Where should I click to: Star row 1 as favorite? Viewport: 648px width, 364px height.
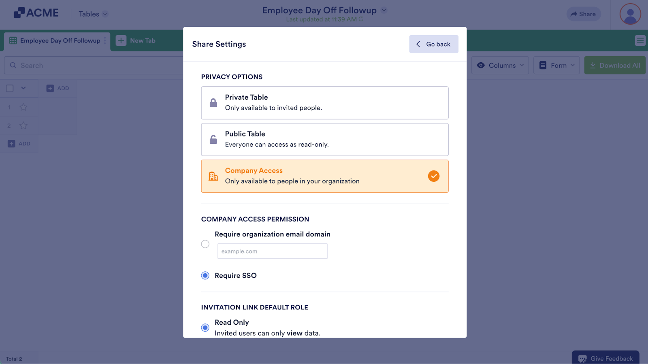[23, 107]
